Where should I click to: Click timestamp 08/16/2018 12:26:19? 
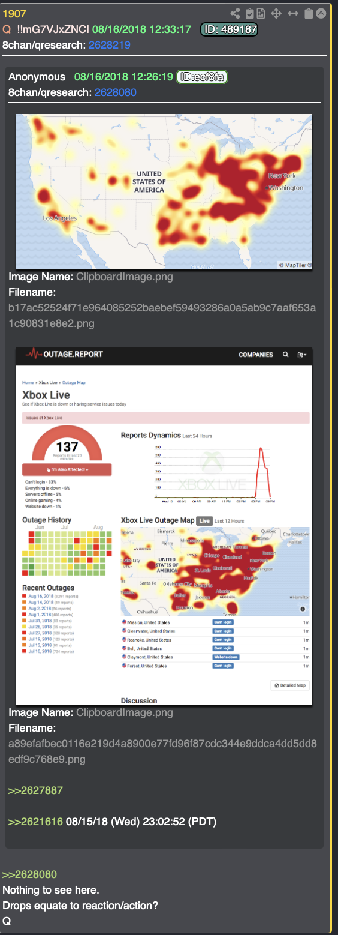click(123, 77)
